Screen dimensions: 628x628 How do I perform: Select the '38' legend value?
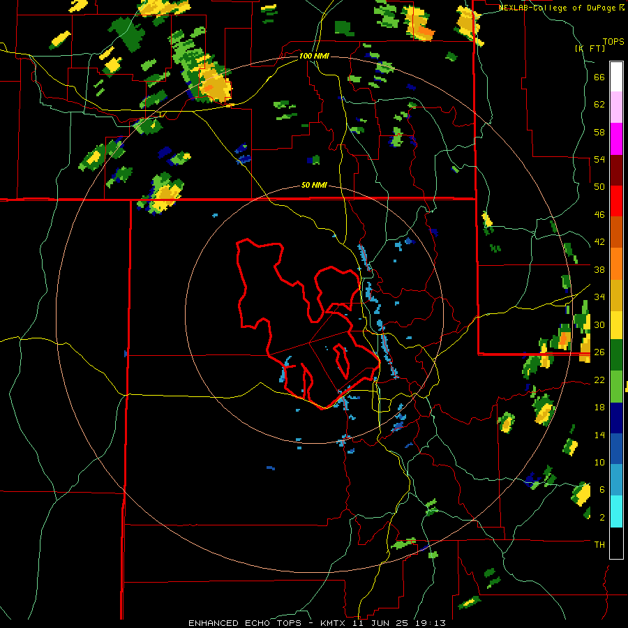pos(599,269)
